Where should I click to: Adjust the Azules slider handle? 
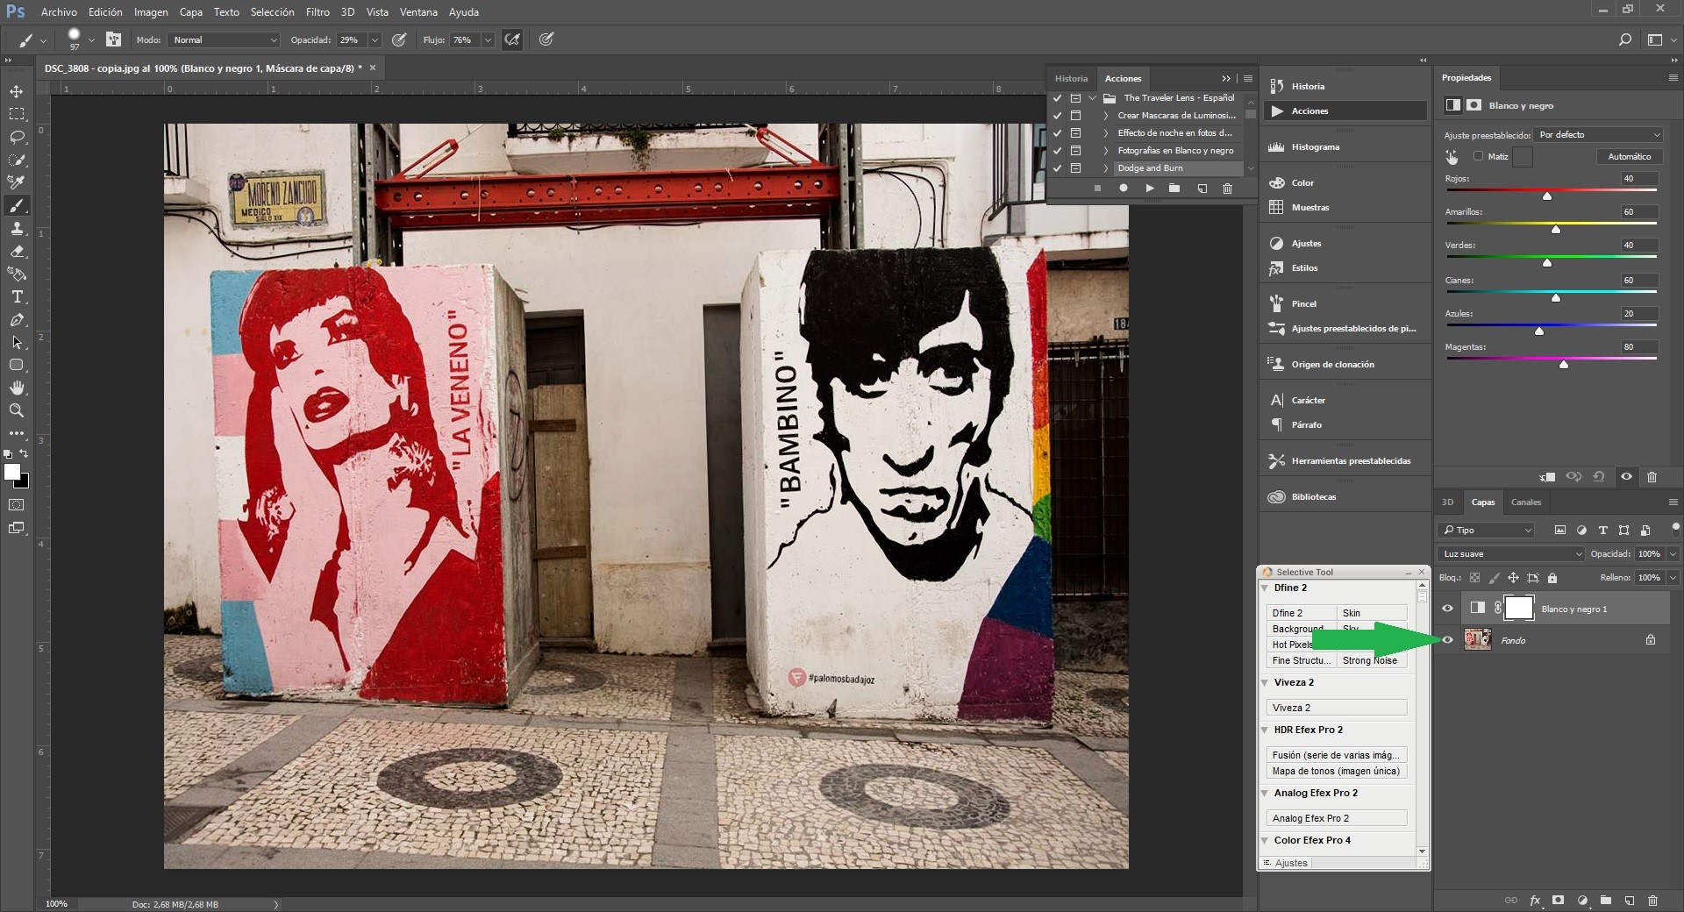click(1539, 331)
